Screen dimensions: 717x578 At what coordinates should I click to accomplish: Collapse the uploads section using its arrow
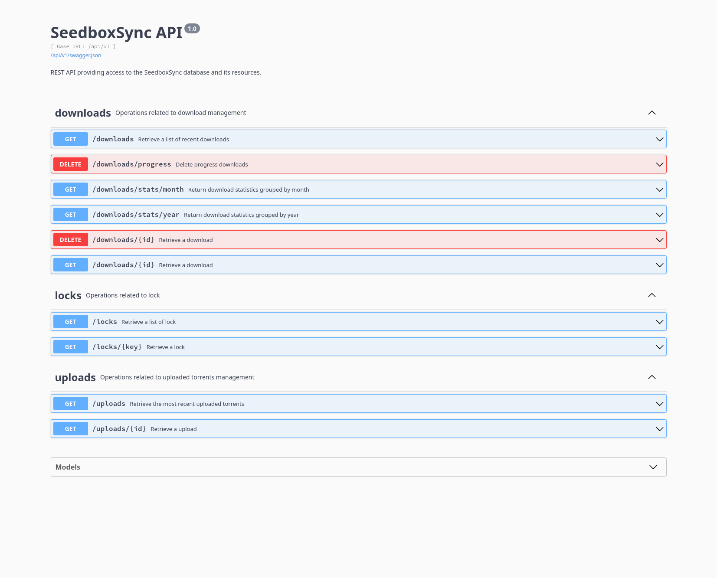click(x=652, y=377)
